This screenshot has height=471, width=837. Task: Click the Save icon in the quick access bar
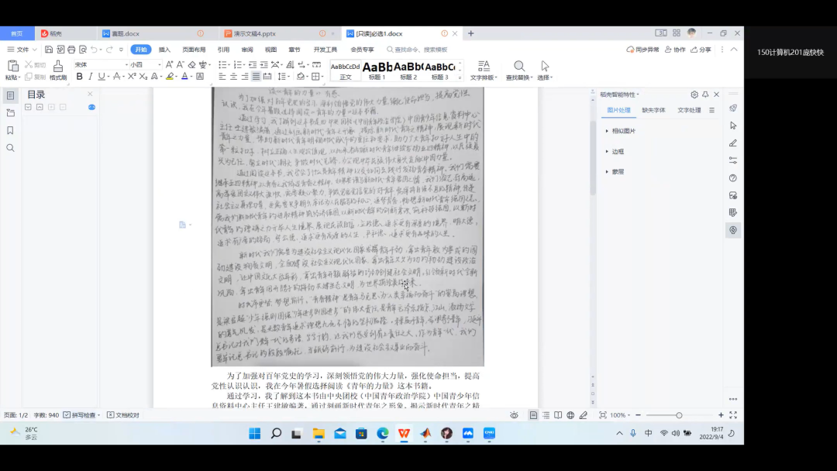tap(49, 50)
